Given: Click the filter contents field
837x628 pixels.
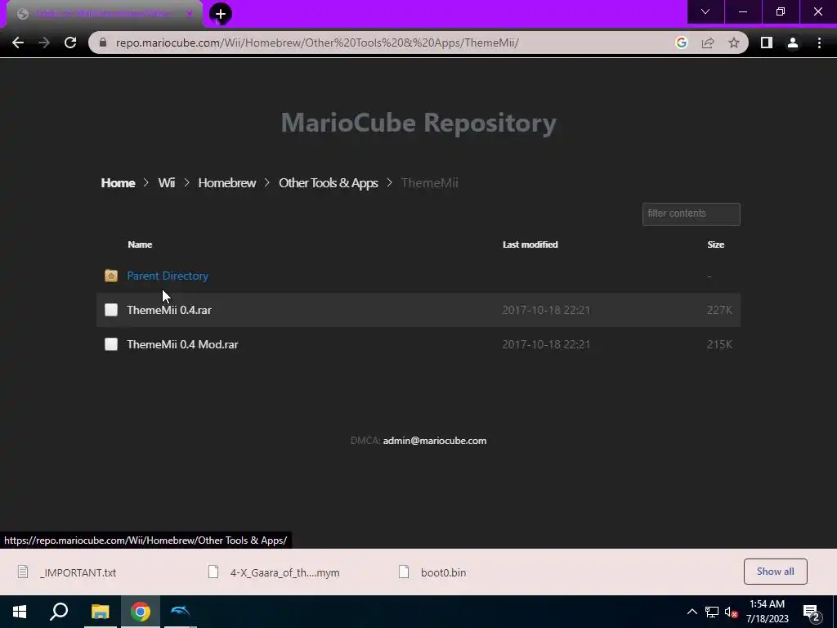Looking at the screenshot, I should point(692,214).
